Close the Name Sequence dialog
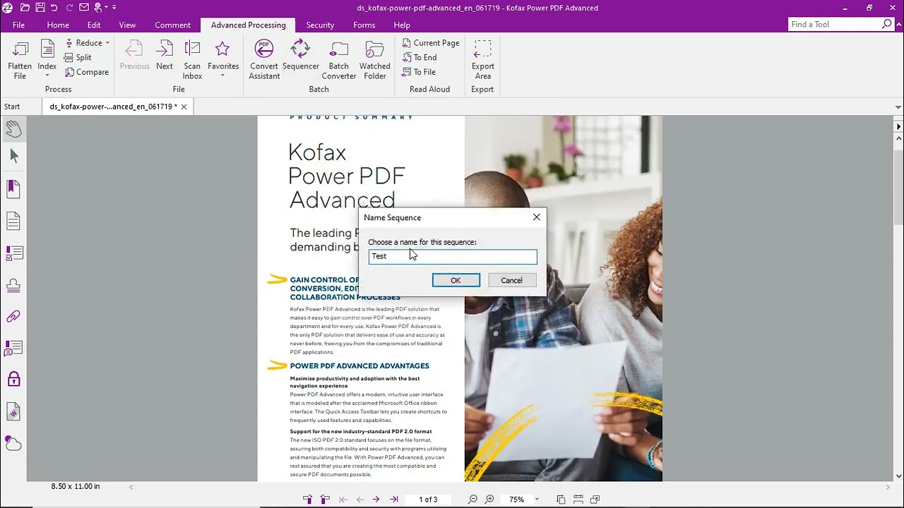The image size is (904, 508). click(537, 217)
